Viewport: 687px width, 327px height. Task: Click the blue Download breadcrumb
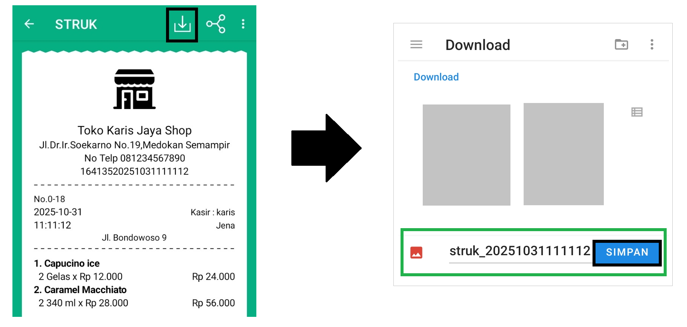click(x=436, y=77)
